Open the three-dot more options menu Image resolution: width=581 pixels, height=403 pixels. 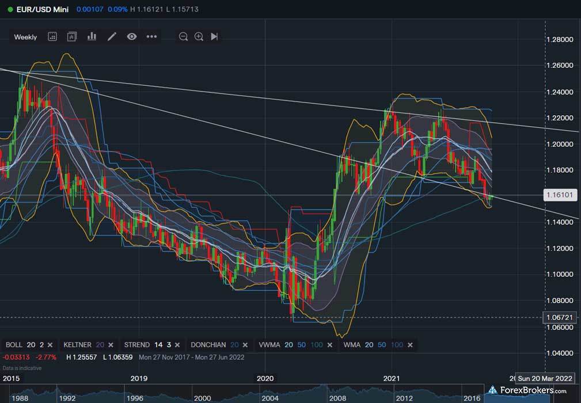(x=151, y=37)
